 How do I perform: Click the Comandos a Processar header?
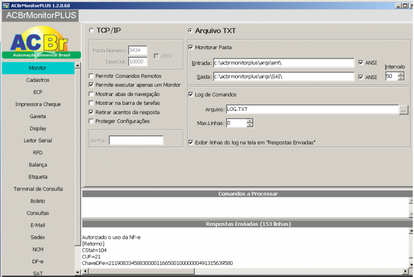(x=248, y=194)
